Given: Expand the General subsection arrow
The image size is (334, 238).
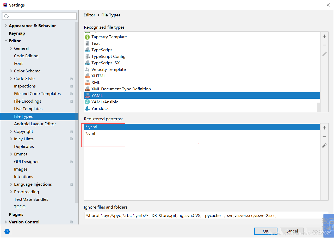Looking at the screenshot, I should tap(11, 48).
